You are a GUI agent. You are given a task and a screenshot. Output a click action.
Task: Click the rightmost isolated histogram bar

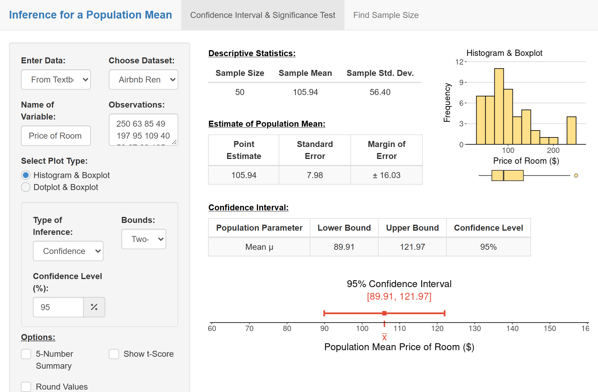pos(571,131)
